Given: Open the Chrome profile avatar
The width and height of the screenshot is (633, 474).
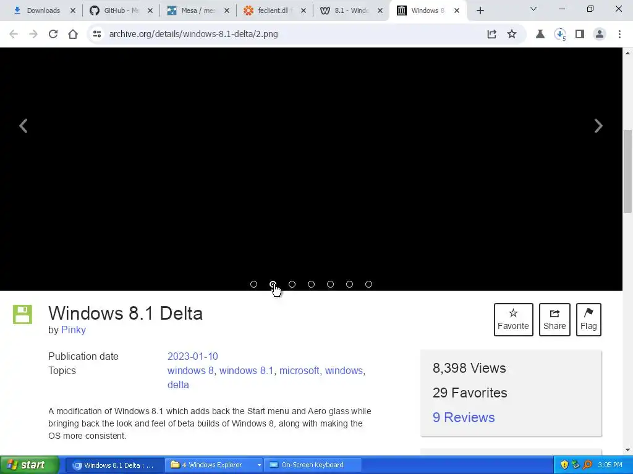Looking at the screenshot, I should coord(600,35).
